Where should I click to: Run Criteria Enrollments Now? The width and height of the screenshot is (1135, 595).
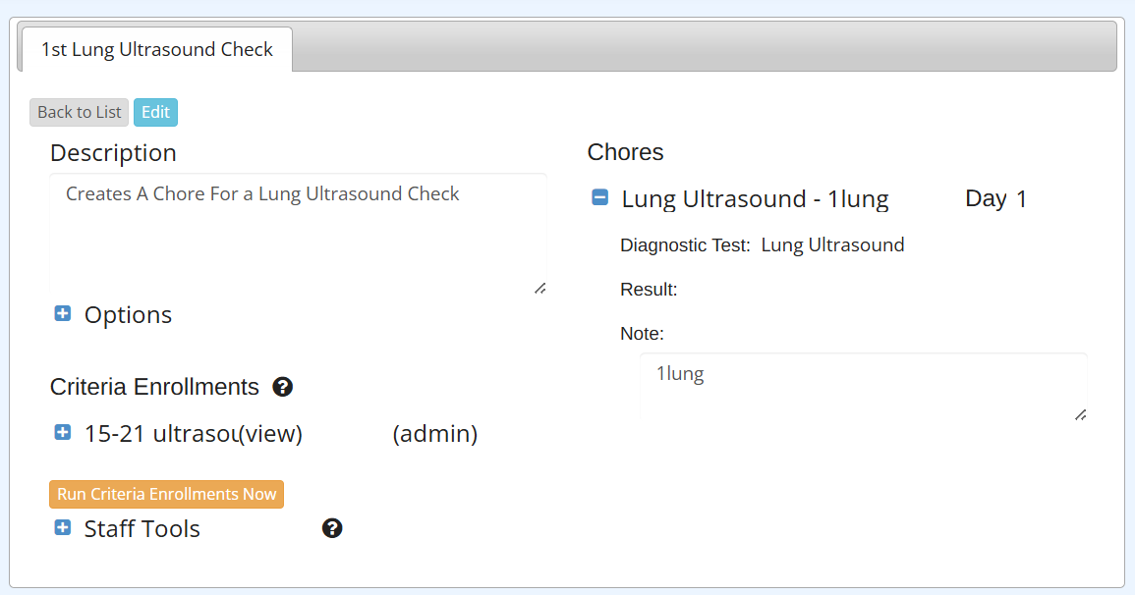(x=166, y=494)
